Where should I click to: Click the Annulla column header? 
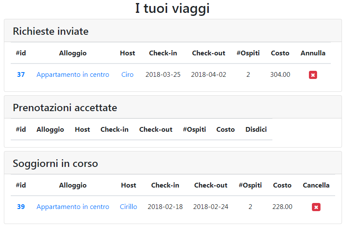[x=313, y=53]
